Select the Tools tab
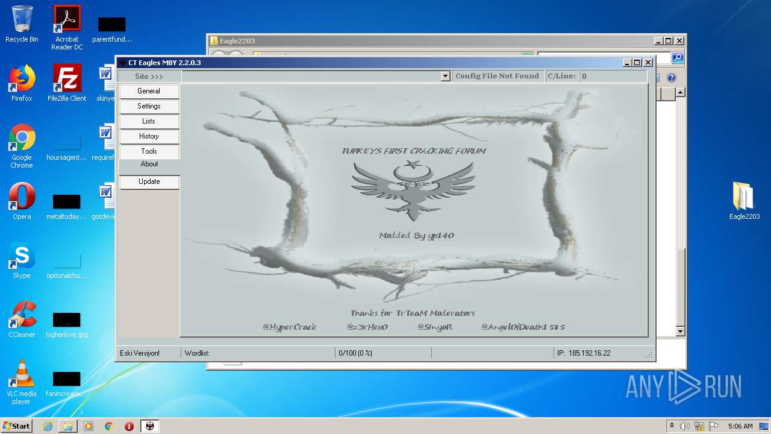 click(149, 151)
